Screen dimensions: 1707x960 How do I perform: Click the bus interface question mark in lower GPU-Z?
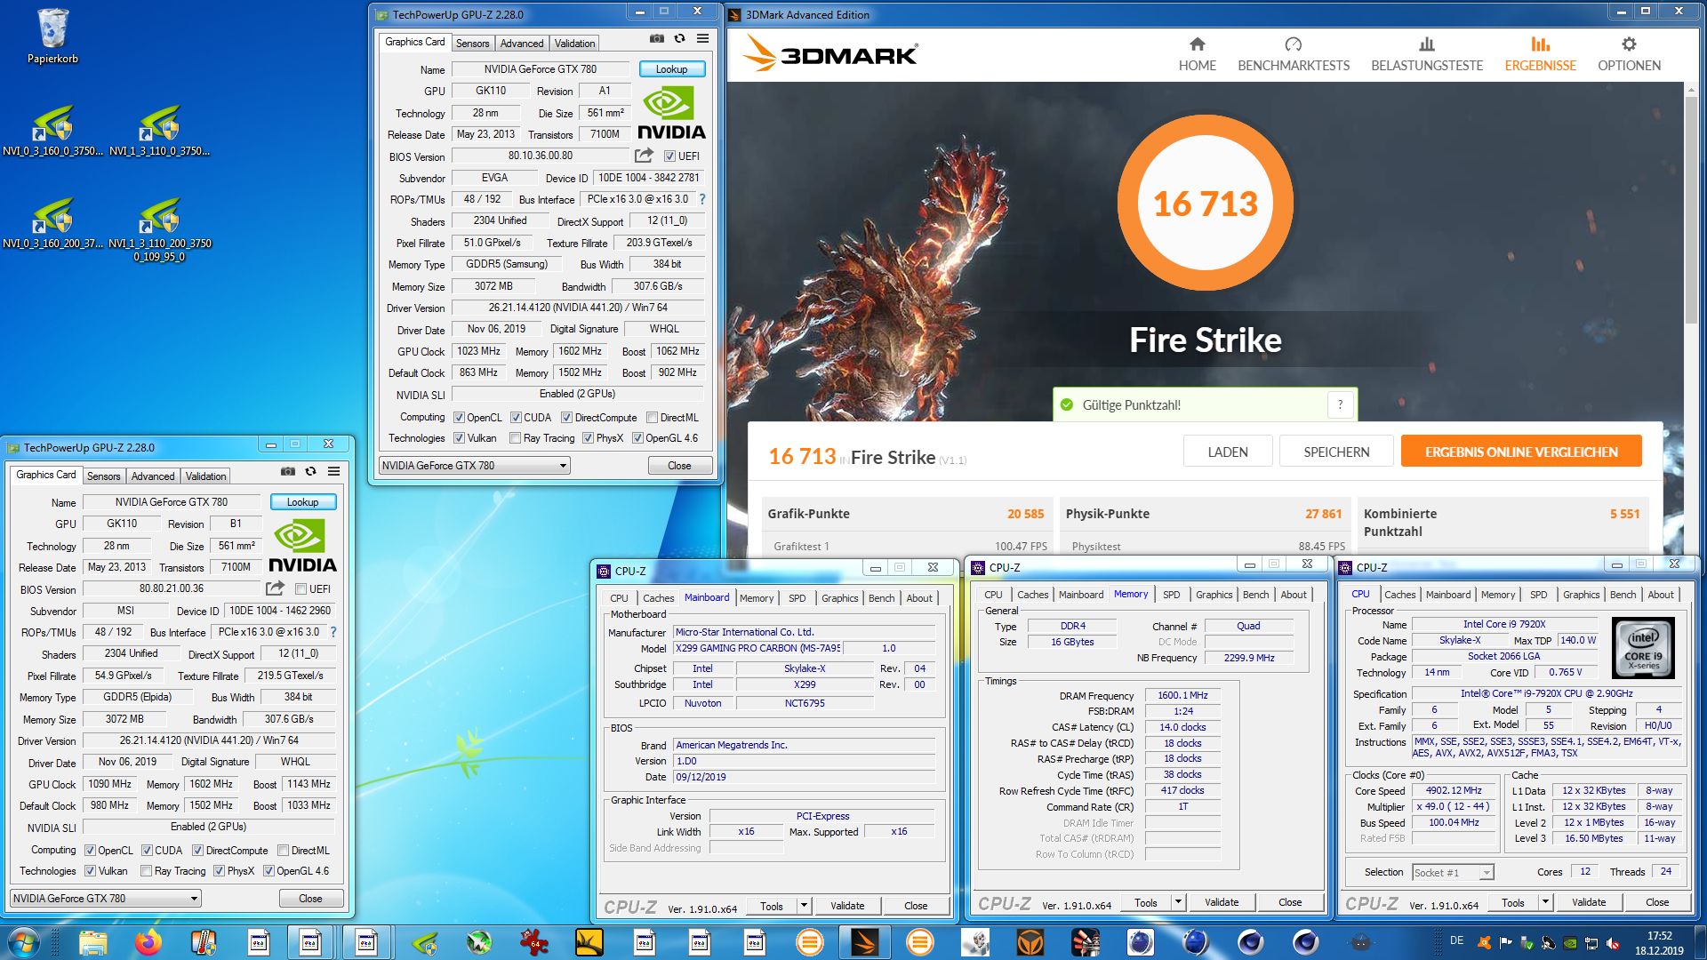point(333,632)
